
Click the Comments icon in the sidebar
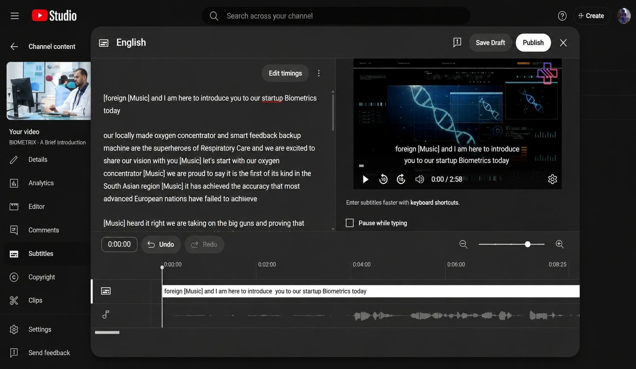point(14,230)
